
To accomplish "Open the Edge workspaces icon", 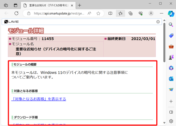I will [x=6, y=5].
